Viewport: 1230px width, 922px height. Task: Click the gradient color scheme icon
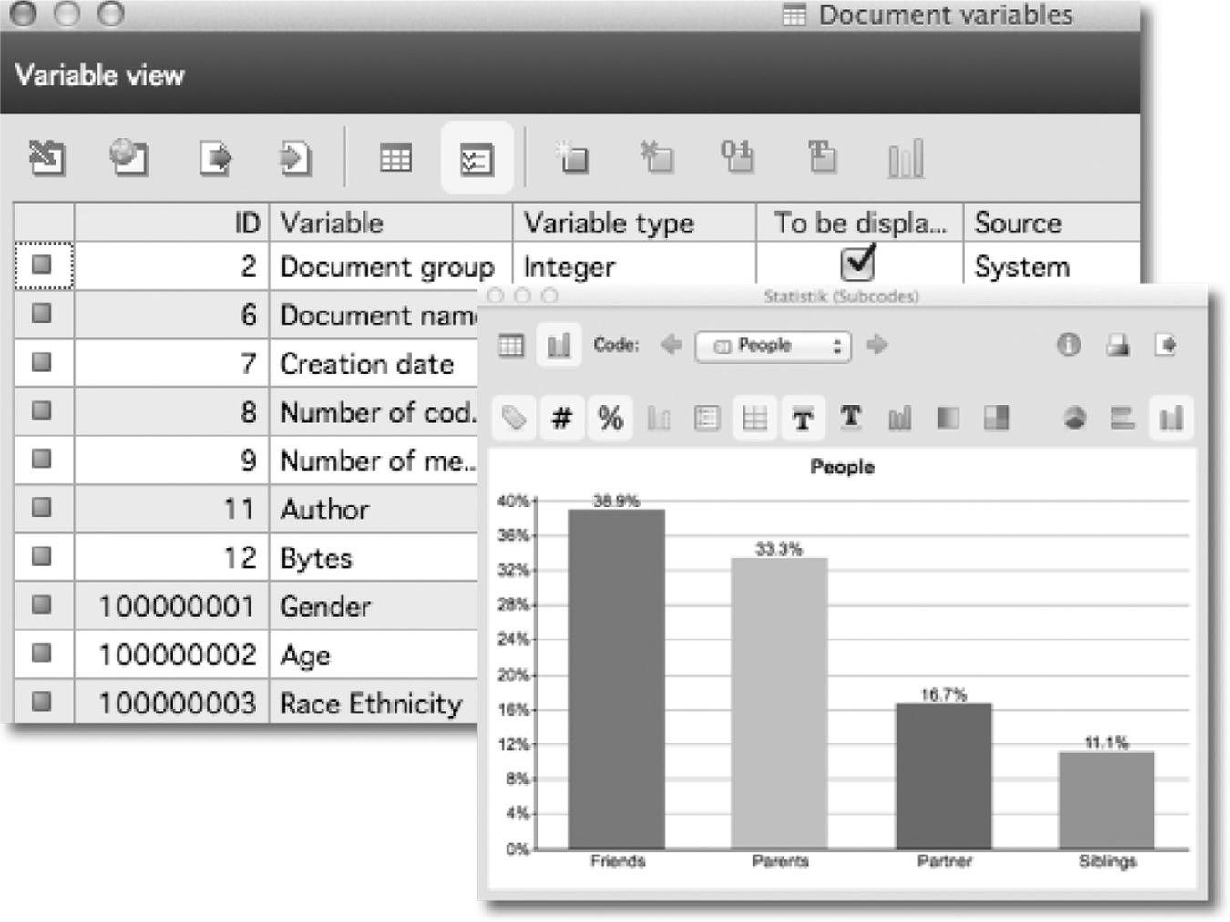[x=948, y=418]
